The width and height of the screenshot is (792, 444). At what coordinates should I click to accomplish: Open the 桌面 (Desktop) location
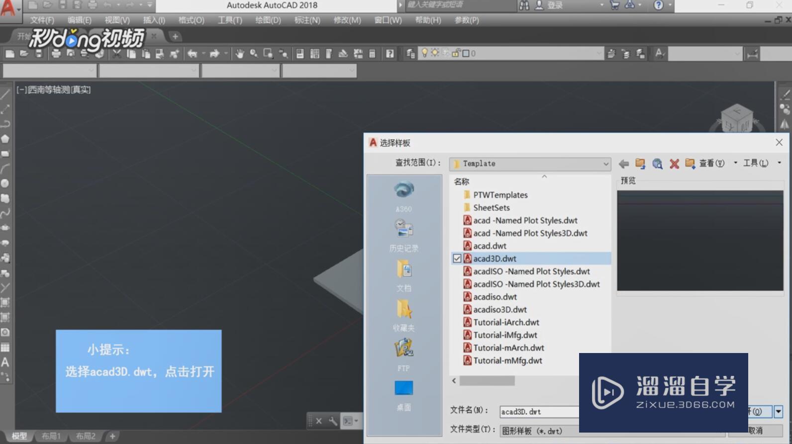[x=403, y=395]
